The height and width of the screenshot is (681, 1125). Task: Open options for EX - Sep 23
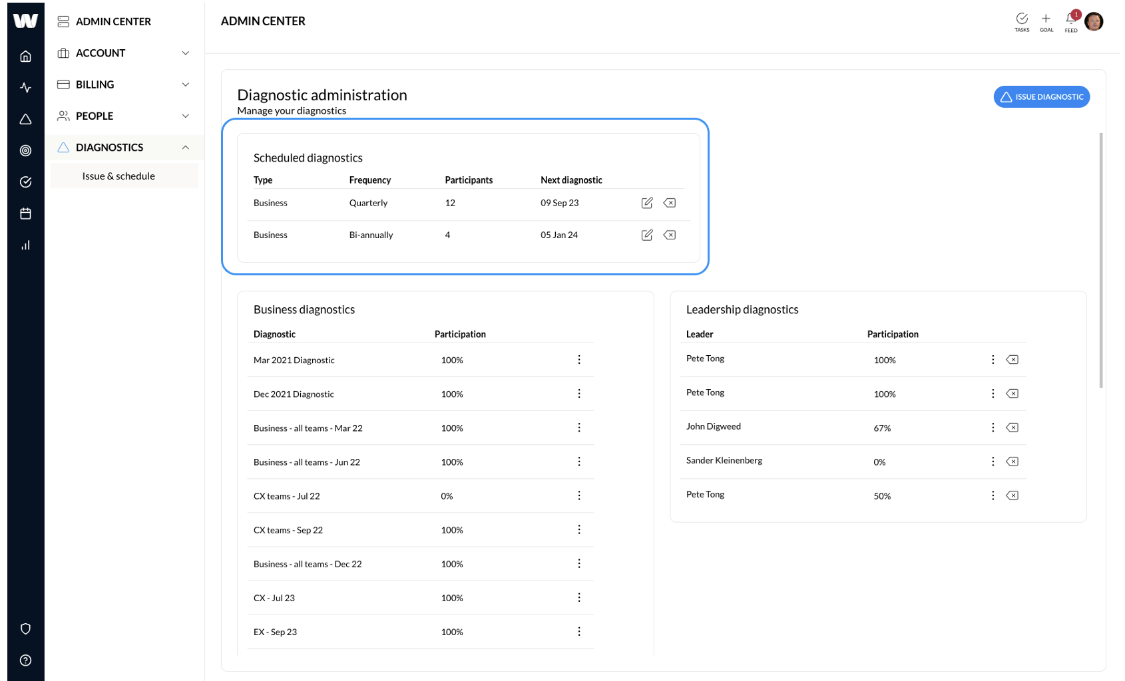click(x=579, y=631)
